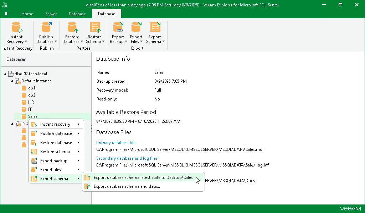
Task: Collapse the Default Instance tree node
Action: 11,81
